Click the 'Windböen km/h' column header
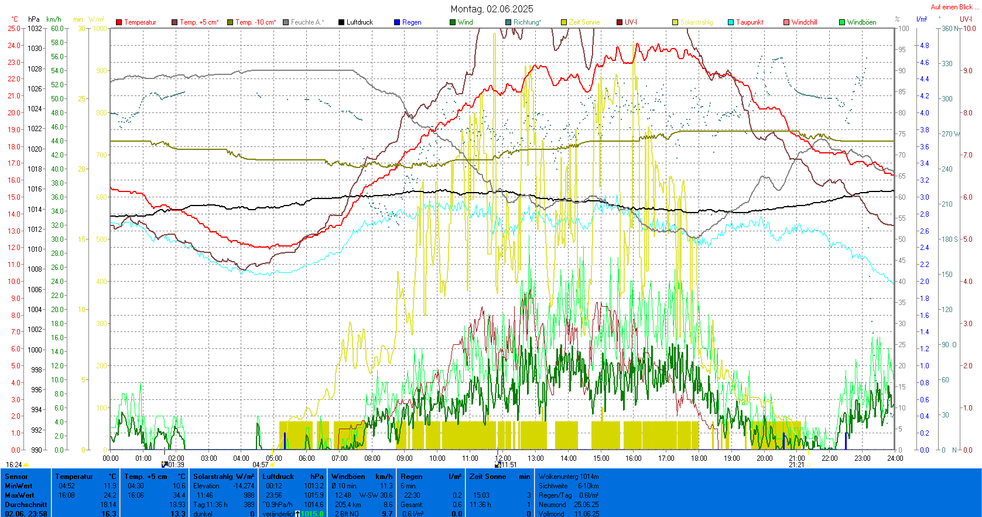 click(362, 477)
